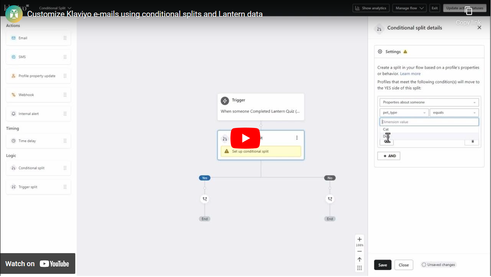Save the conditional split

tap(383, 265)
